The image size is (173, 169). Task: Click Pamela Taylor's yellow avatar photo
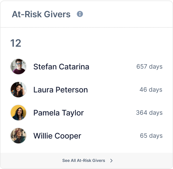[18, 113]
